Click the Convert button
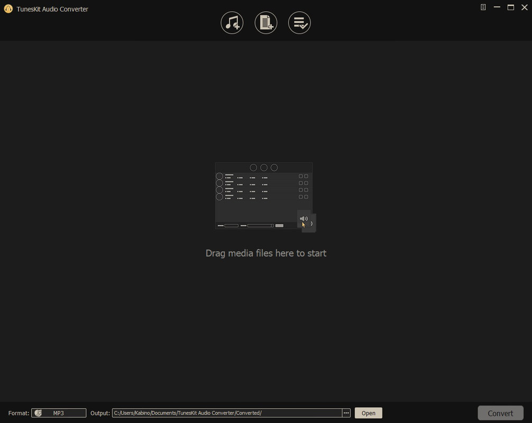The width and height of the screenshot is (532, 423). [500, 413]
